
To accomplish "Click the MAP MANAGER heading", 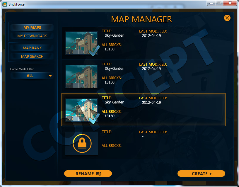I will [141, 19].
